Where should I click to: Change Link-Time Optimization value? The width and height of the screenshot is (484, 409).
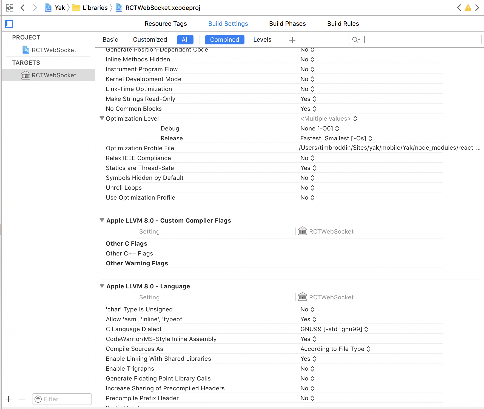[x=307, y=89]
